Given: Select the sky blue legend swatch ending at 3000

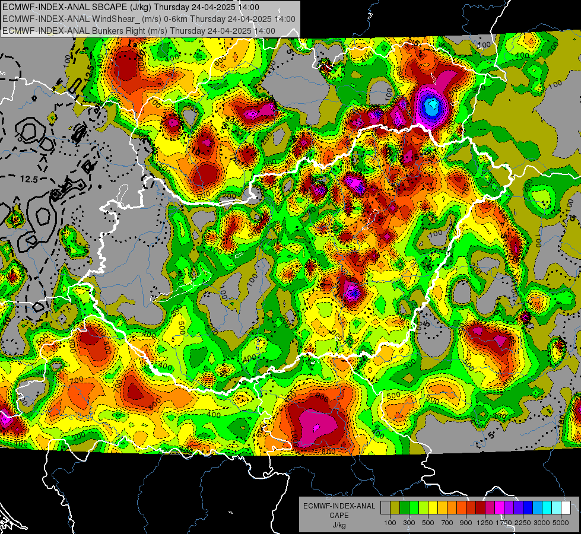Looking at the screenshot, I should tap(538, 508).
